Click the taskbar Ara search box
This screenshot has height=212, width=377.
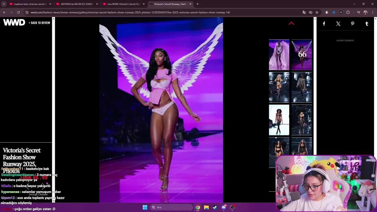coord(171,207)
